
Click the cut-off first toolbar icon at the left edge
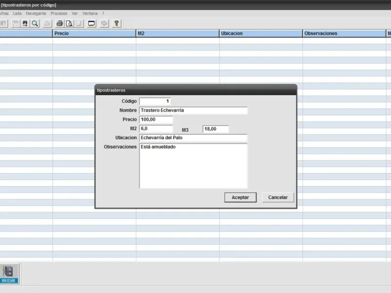4,23
